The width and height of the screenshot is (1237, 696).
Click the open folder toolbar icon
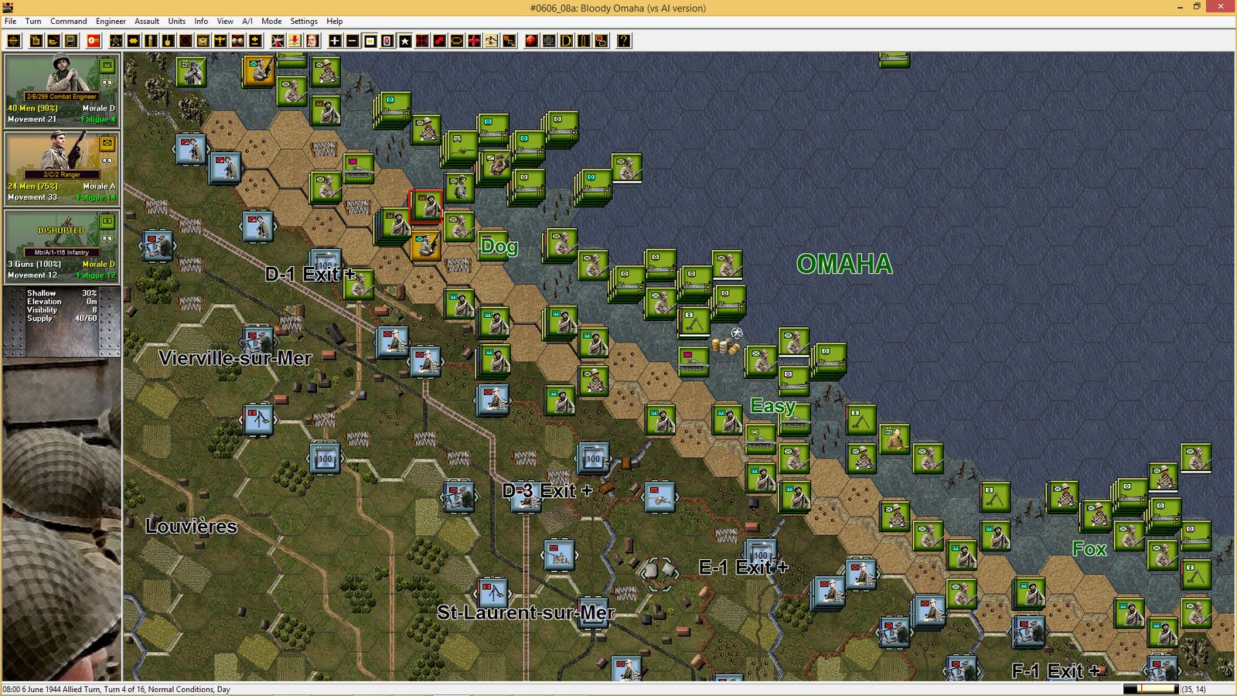(x=53, y=40)
